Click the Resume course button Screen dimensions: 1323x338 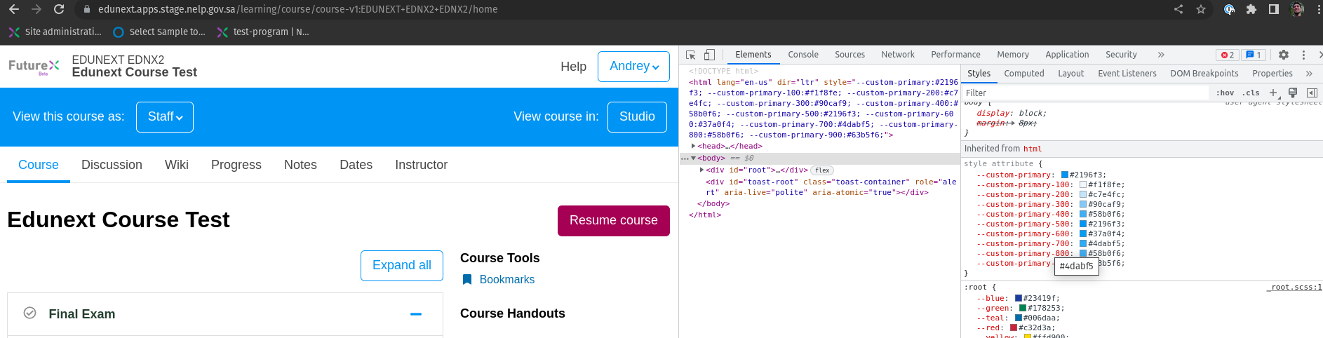(x=614, y=220)
